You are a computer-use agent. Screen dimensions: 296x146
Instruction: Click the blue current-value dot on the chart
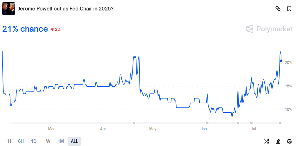pos(281,61)
